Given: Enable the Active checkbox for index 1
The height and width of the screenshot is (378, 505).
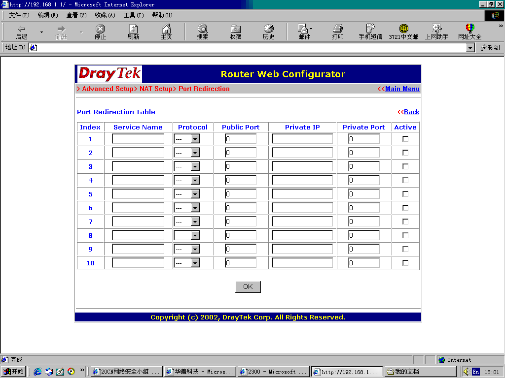Looking at the screenshot, I should click(405, 139).
